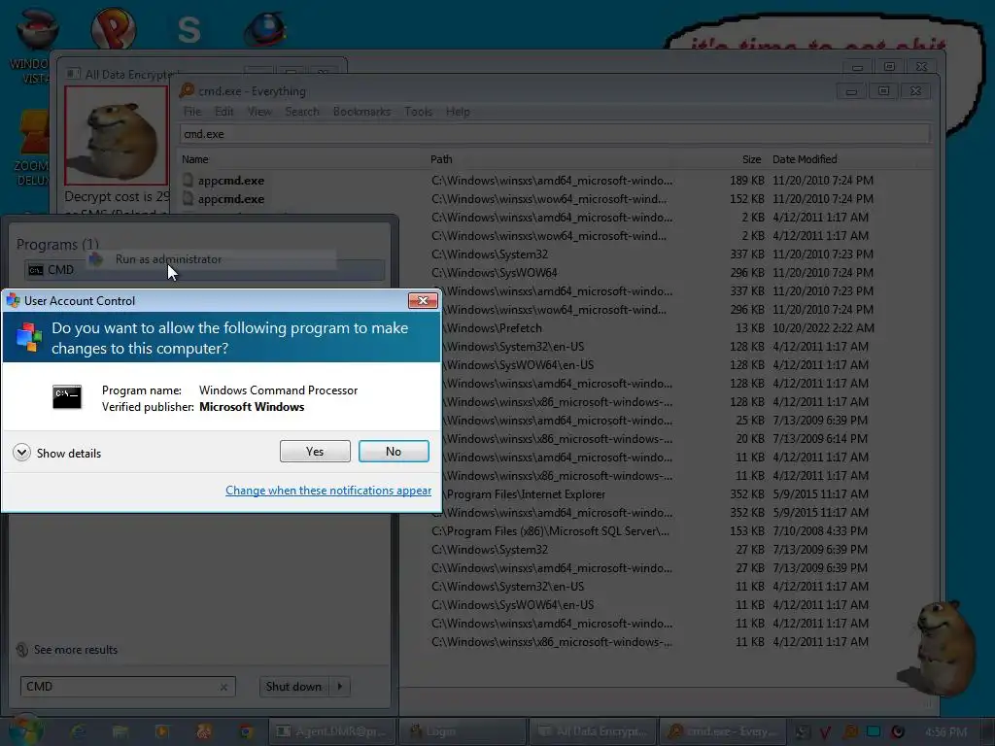Open the S desktop shortcut

click(x=189, y=30)
